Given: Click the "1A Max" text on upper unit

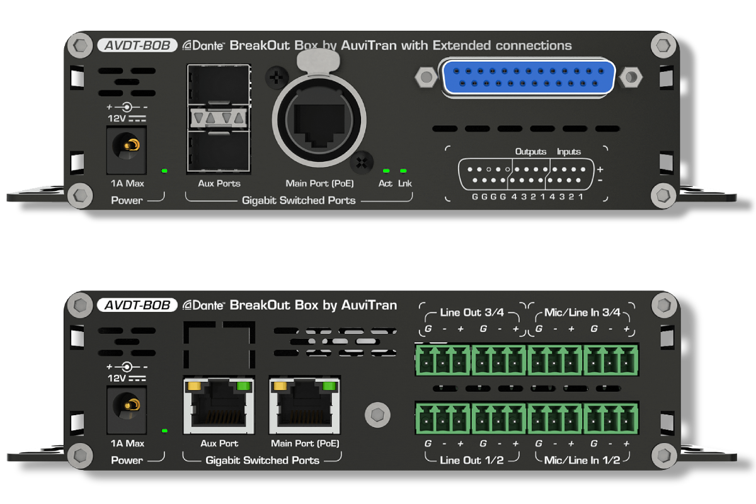Looking at the screenshot, I should tap(127, 184).
